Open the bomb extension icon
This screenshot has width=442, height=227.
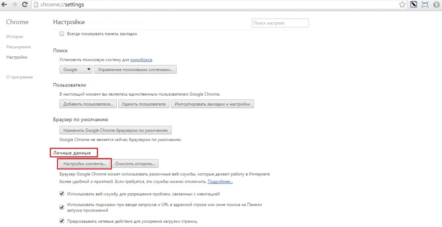[414, 5]
